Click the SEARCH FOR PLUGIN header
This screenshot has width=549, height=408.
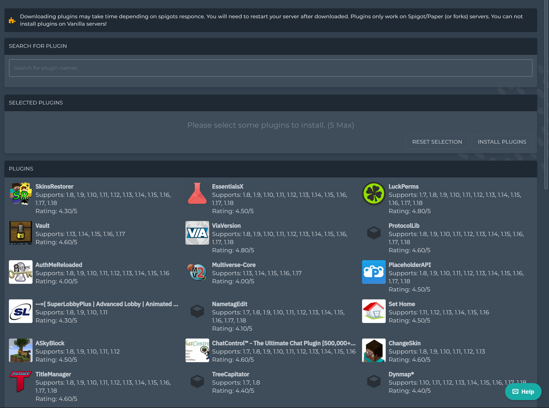pyautogui.click(x=38, y=46)
